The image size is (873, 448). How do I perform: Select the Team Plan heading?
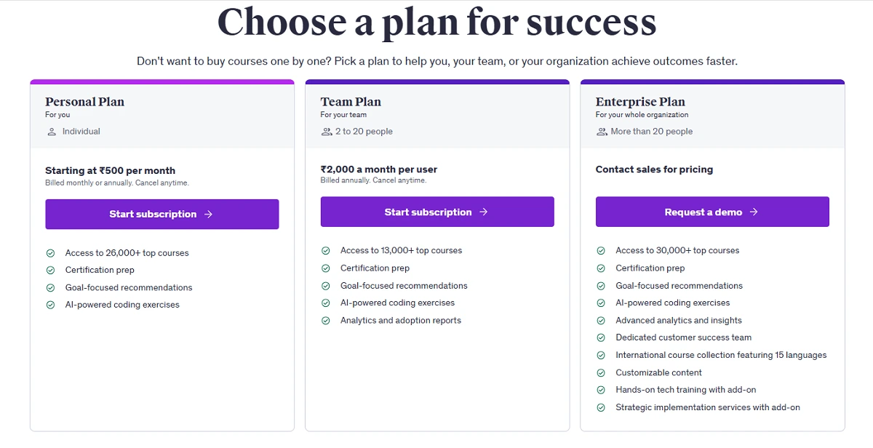tap(351, 102)
